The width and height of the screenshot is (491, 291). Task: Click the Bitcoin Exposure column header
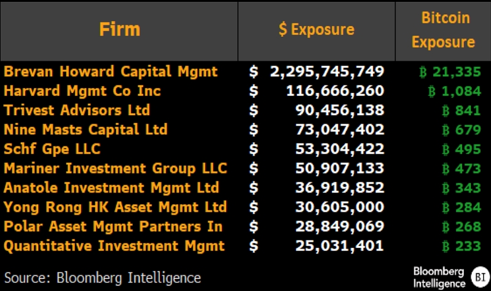click(x=443, y=30)
